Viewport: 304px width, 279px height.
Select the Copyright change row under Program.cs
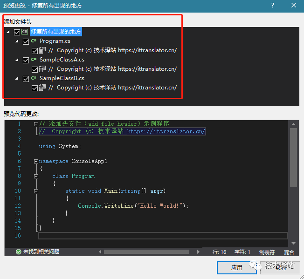coord(112,50)
